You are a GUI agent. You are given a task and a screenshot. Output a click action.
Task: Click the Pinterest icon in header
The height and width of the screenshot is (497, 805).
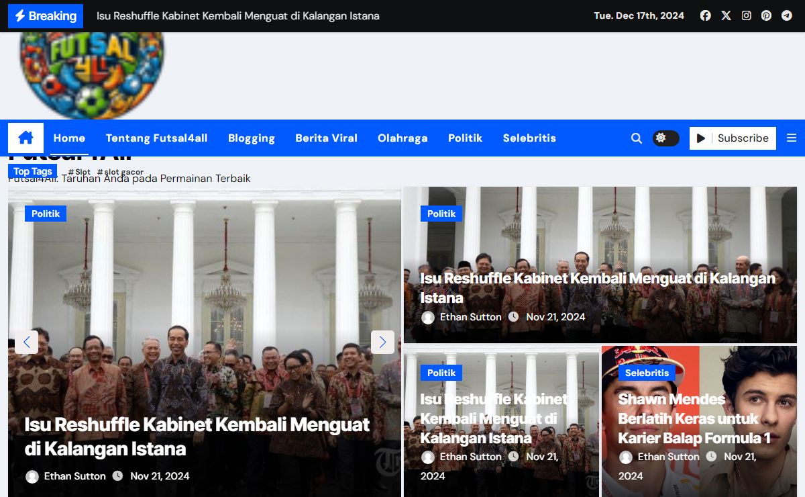[766, 15]
